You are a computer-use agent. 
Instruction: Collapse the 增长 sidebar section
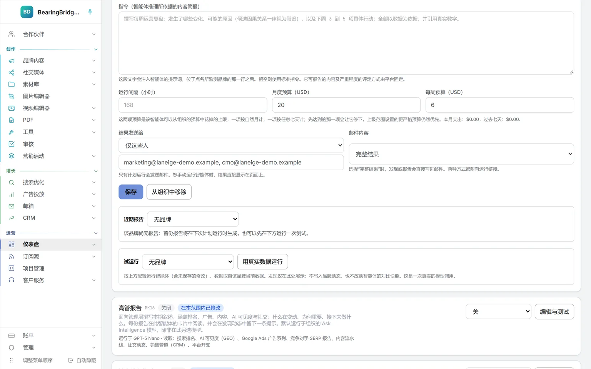96,171
